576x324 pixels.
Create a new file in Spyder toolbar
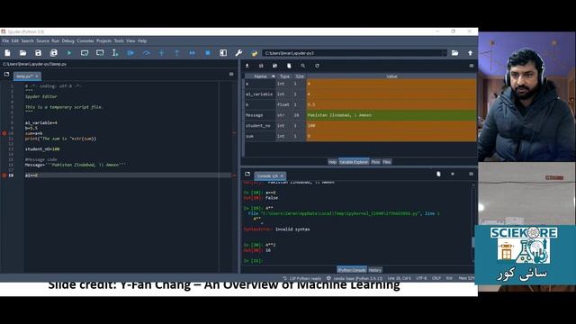click(x=7, y=53)
